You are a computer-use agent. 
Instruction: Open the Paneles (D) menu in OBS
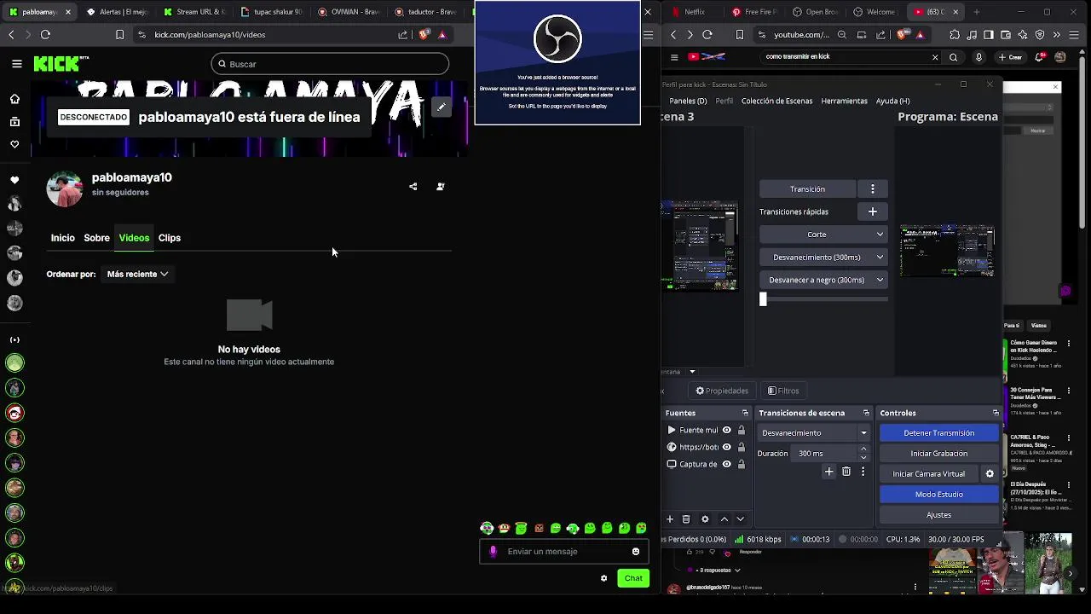click(x=688, y=101)
